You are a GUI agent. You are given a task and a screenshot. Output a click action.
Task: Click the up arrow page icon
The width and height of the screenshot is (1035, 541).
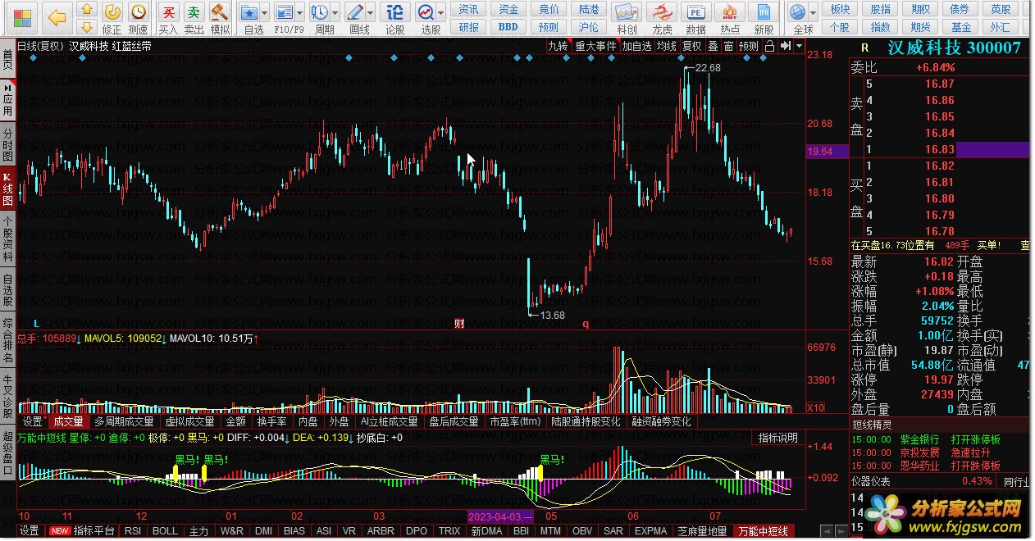pos(88,10)
